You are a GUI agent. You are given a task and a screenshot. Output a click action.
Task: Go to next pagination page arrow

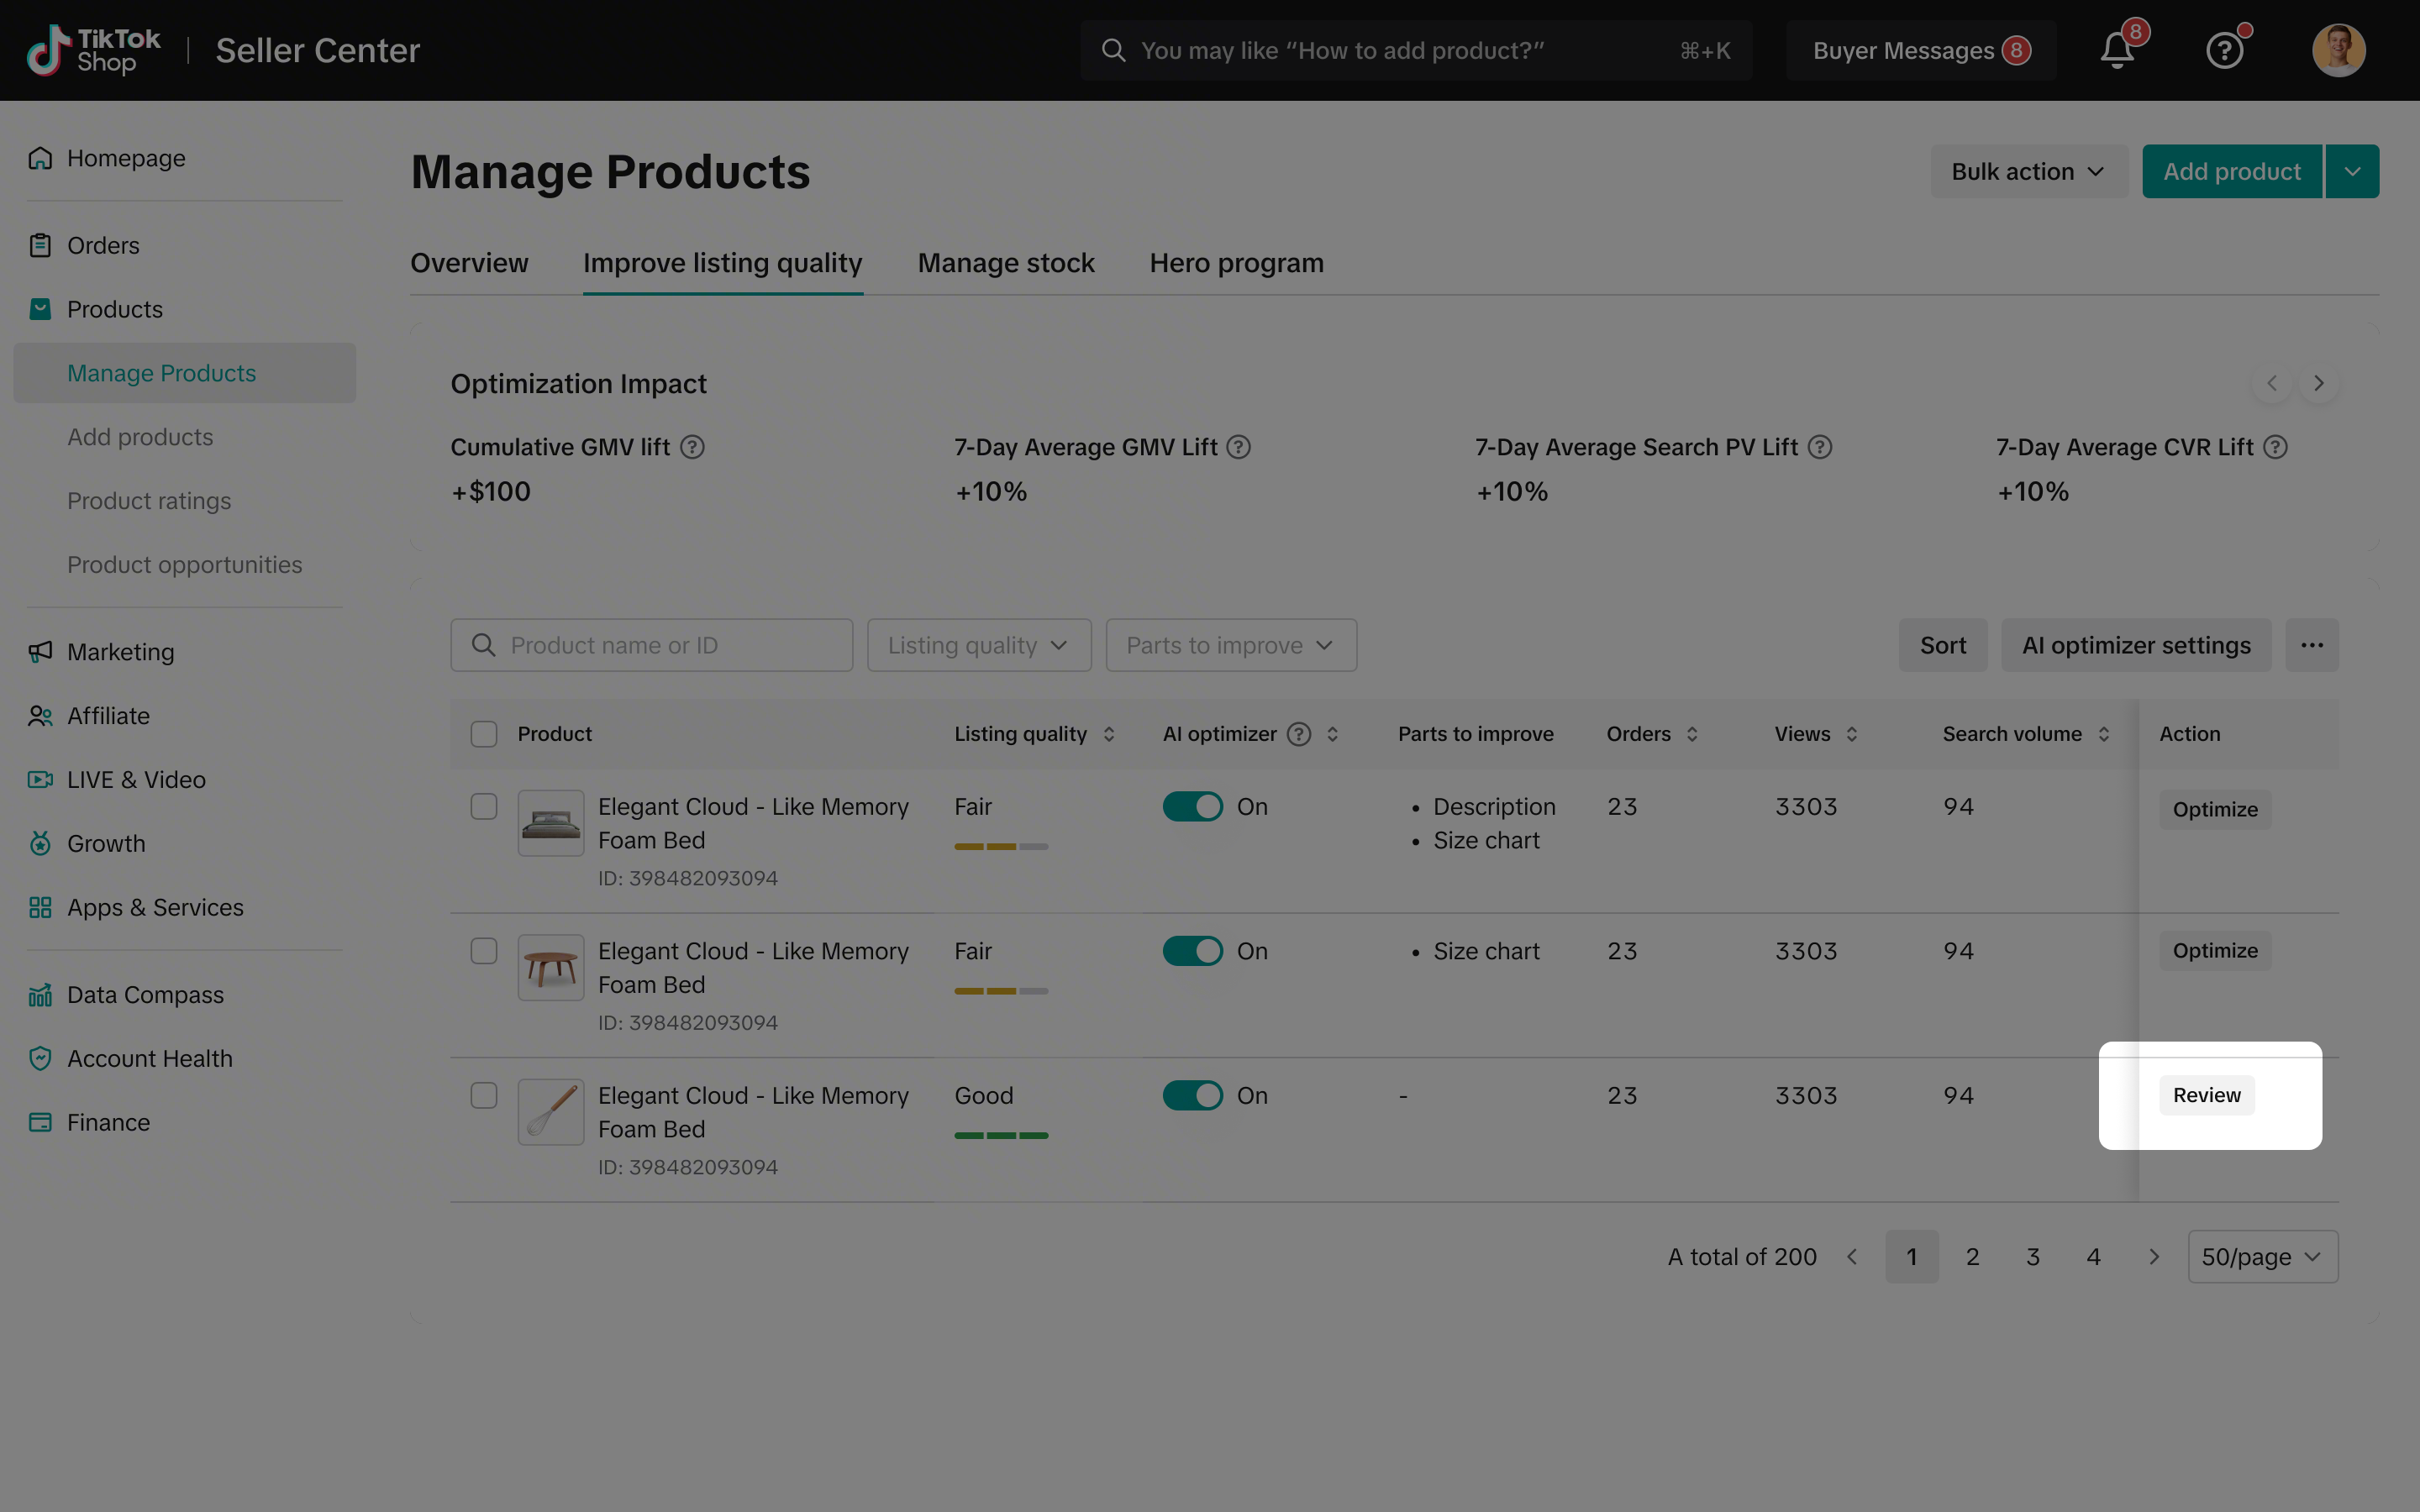[2154, 1257]
